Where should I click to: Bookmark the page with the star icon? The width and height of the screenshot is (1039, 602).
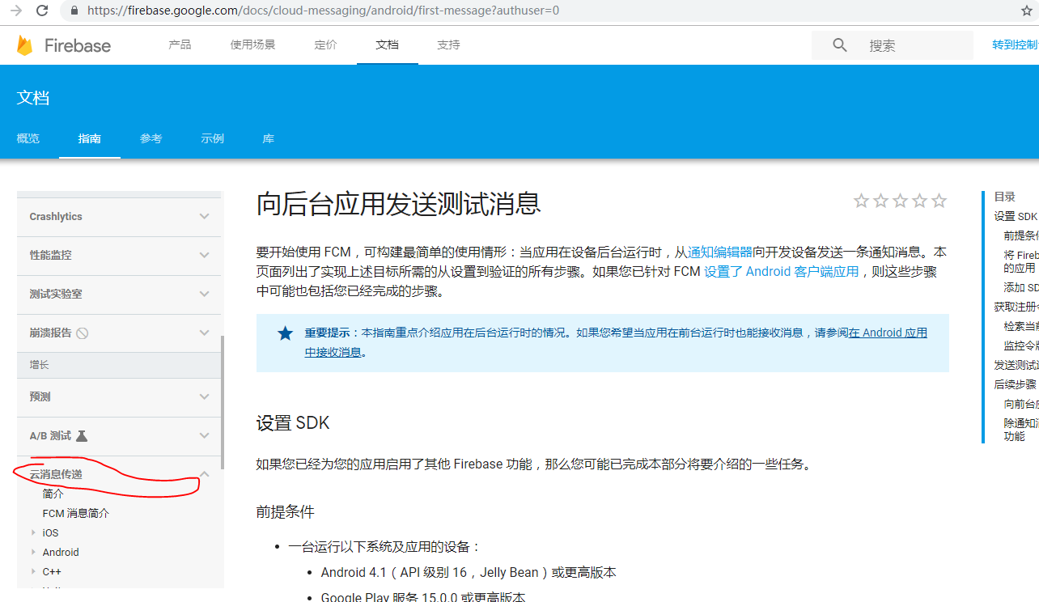pos(1027,11)
